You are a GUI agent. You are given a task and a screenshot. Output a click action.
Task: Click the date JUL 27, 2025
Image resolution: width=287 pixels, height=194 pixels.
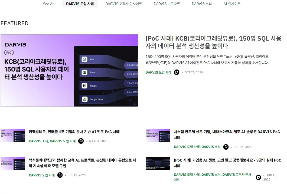click(243, 147)
